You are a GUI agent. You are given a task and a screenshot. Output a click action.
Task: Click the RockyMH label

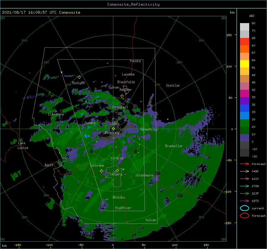(x=78, y=83)
